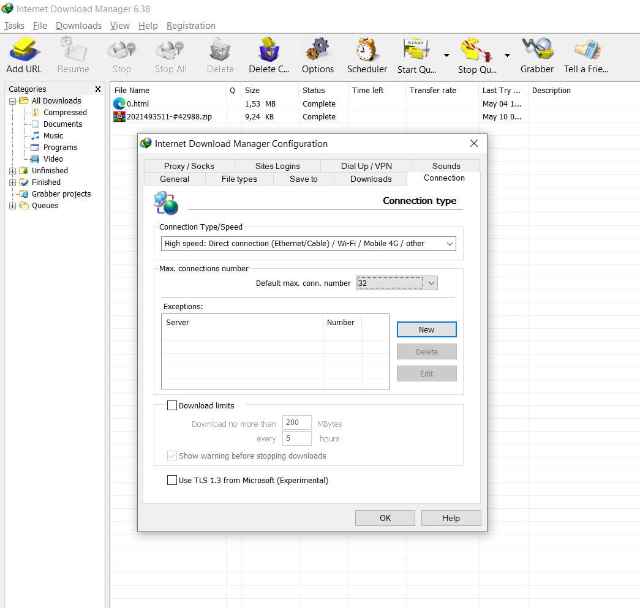Click the Delete toolbar icon
Image resolution: width=640 pixels, height=608 pixels.
pos(220,50)
